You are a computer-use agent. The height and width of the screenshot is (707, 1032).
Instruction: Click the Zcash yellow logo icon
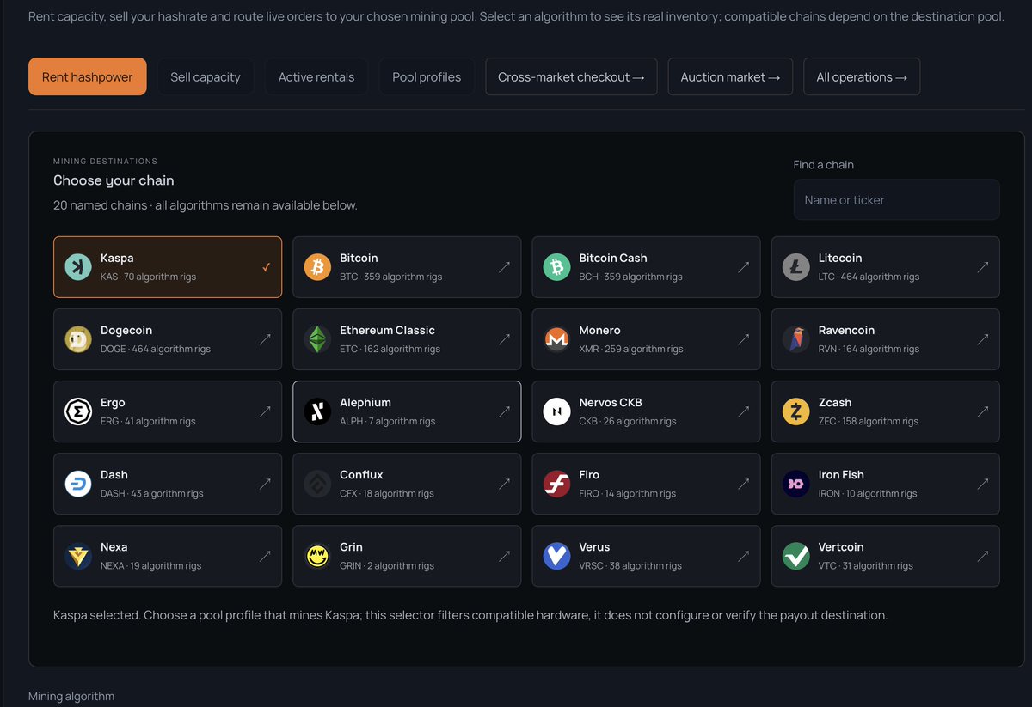click(x=795, y=411)
